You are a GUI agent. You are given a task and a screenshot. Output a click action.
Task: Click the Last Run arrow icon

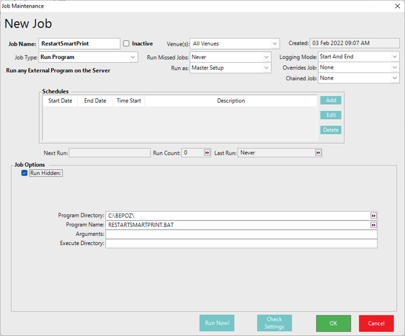318,153
